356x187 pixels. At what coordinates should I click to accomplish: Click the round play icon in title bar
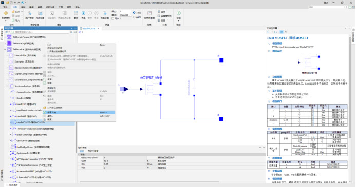[x=22, y=3]
